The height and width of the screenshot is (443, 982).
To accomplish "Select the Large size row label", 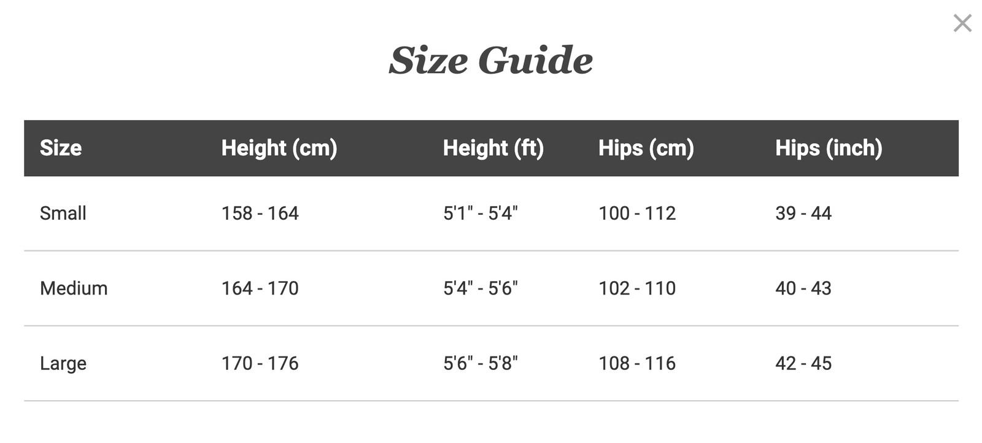I will pyautogui.click(x=63, y=363).
